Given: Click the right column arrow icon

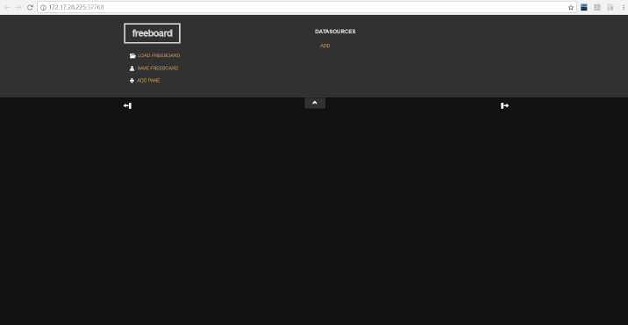Looking at the screenshot, I should click(x=504, y=105).
